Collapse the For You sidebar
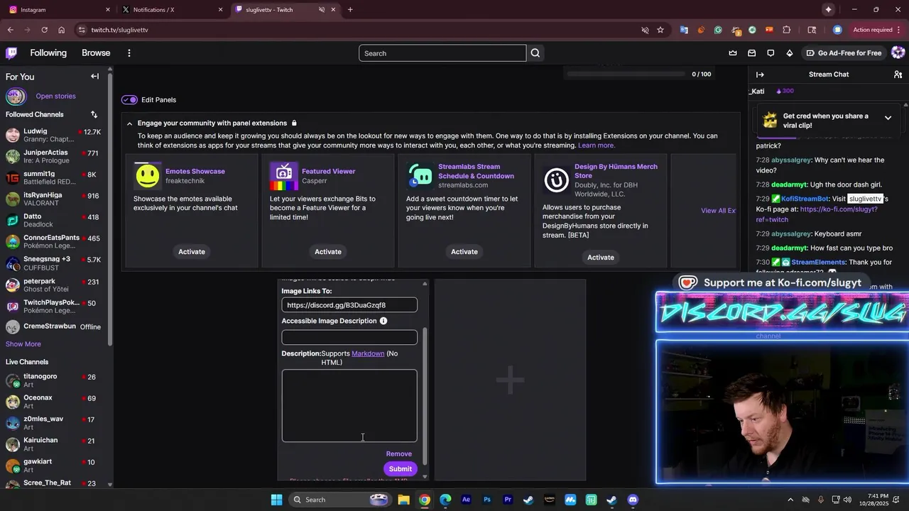The width and height of the screenshot is (909, 511). (94, 77)
